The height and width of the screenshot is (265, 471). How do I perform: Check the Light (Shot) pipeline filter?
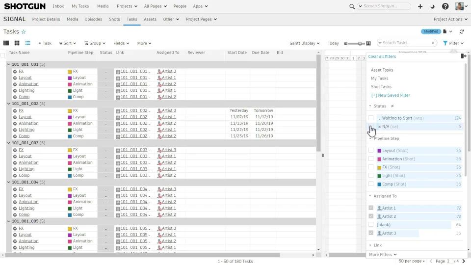[x=371, y=176]
